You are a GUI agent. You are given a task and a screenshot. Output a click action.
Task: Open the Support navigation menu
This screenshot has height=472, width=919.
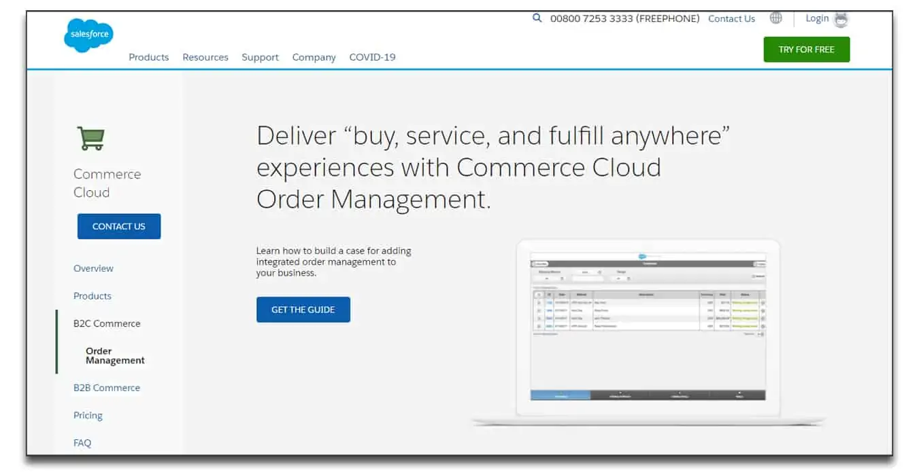pos(261,57)
